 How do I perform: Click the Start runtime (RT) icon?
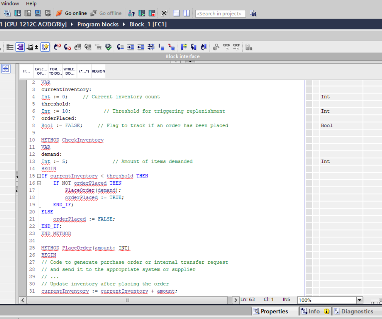click(x=48, y=13)
